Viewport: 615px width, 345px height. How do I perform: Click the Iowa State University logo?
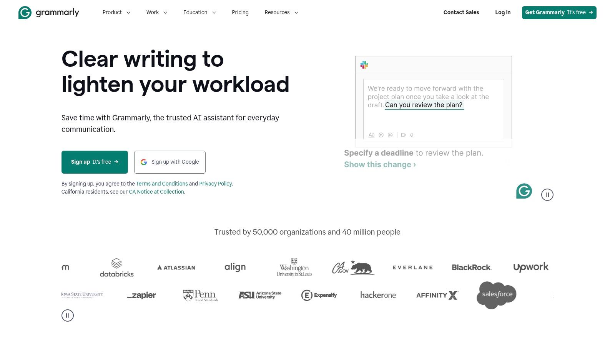tap(82, 295)
